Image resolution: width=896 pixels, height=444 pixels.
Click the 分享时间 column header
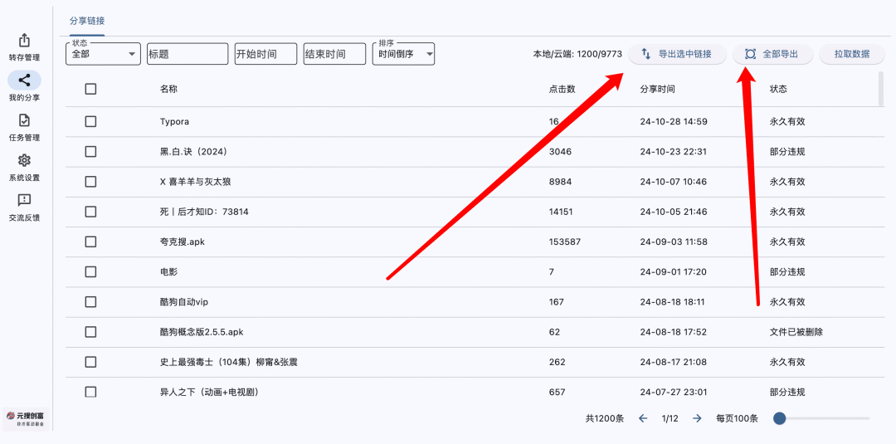coord(658,89)
